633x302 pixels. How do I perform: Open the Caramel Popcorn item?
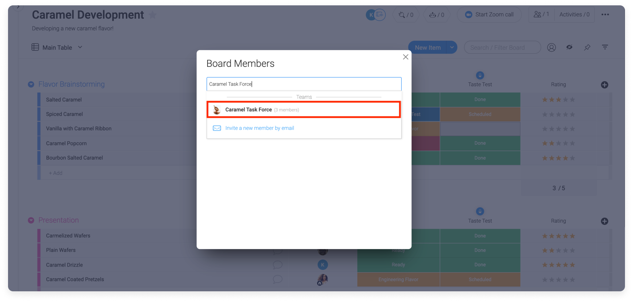(66, 143)
